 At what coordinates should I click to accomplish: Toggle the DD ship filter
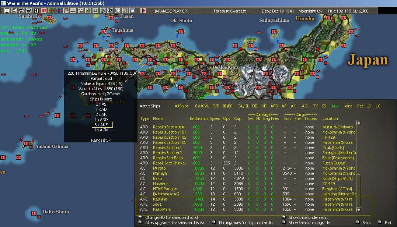point(255,106)
